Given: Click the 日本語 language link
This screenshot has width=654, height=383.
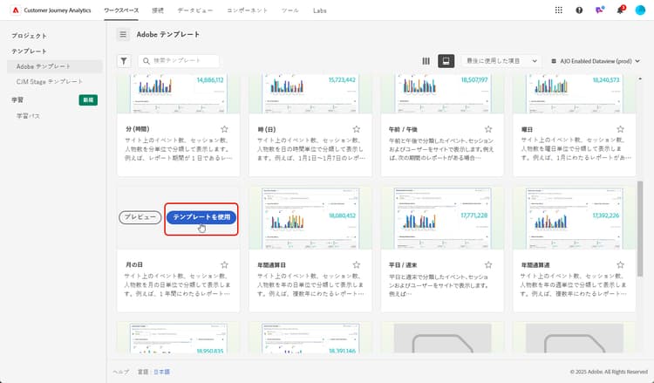Looking at the screenshot, I should [x=162, y=372].
